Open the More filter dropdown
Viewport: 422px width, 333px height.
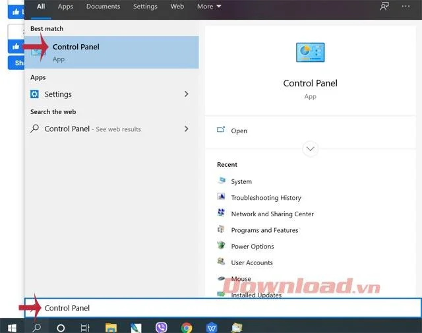click(x=209, y=7)
